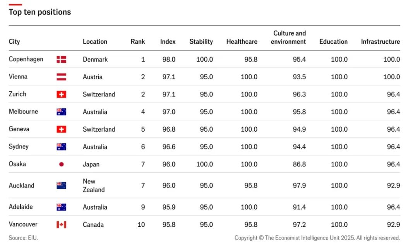Select the Canada flag icon next to Vancouver
Viewport: 418px width, 252px height.
[61, 225]
